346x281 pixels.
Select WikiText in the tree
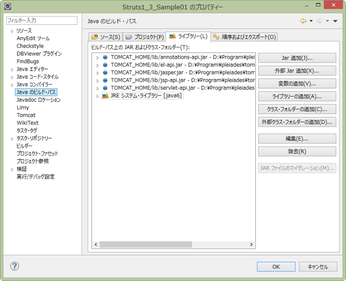point(28,123)
